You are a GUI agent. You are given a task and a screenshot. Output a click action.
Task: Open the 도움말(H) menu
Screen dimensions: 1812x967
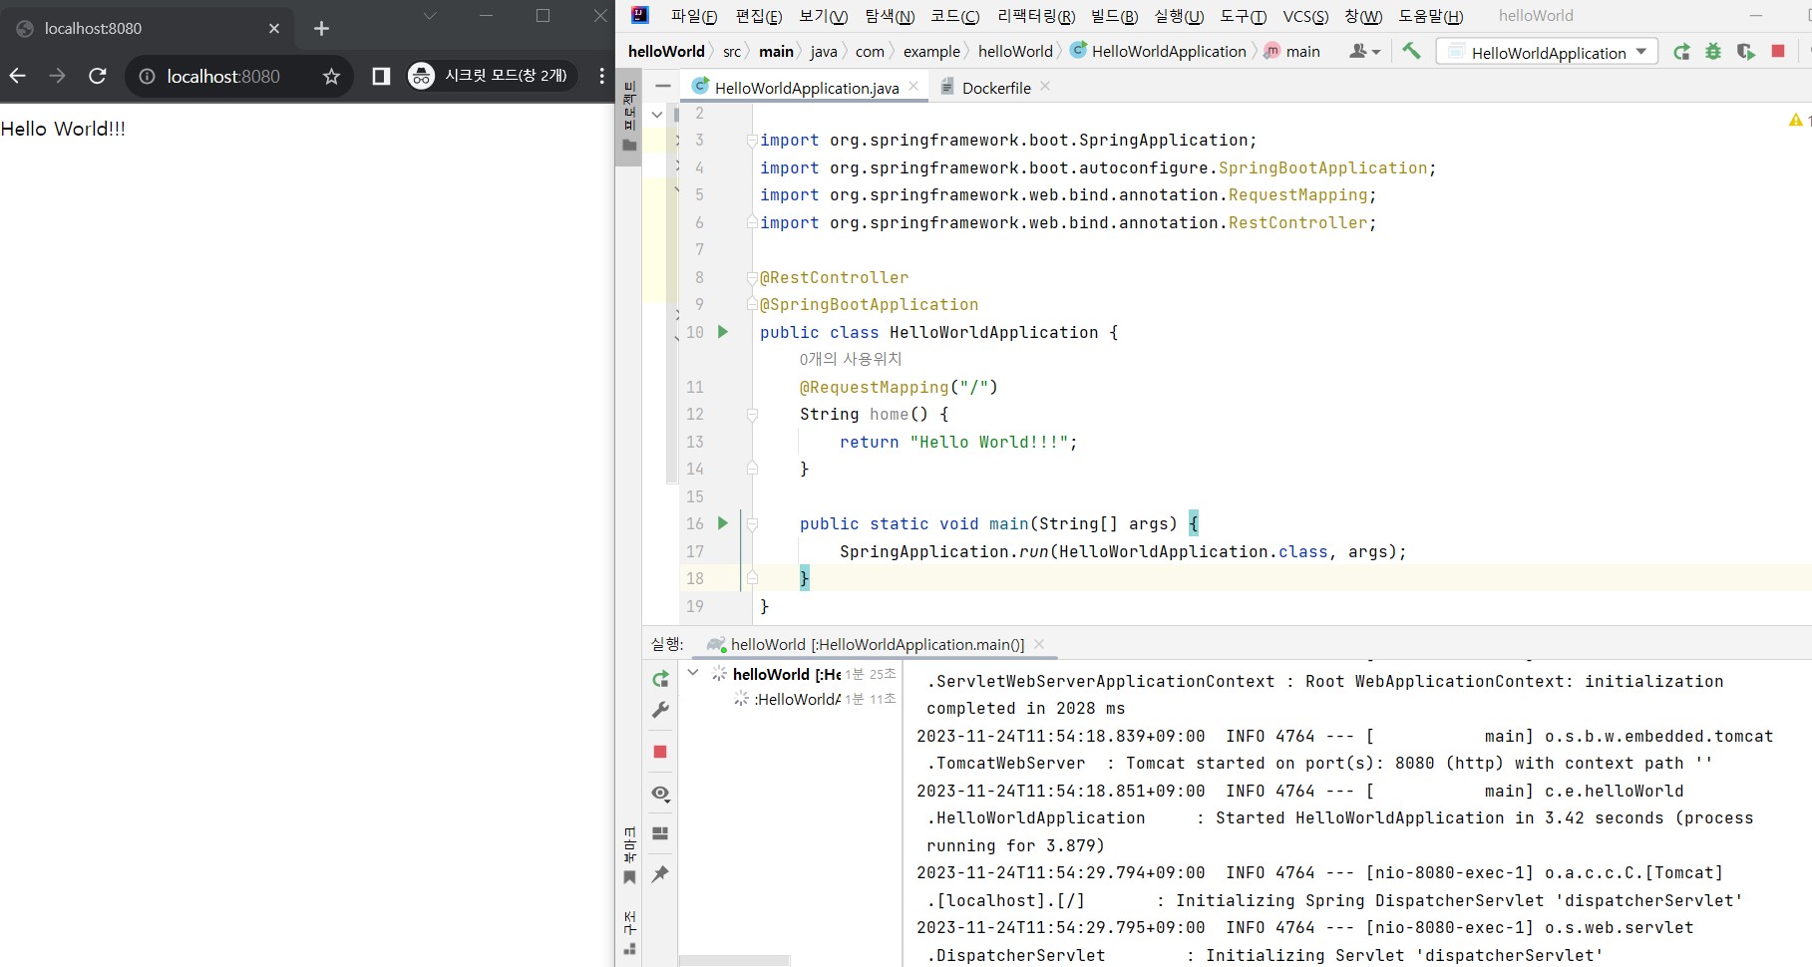pyautogui.click(x=1430, y=16)
